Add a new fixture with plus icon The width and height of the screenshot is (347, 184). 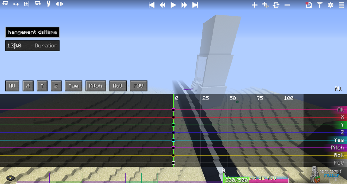(x=255, y=5)
